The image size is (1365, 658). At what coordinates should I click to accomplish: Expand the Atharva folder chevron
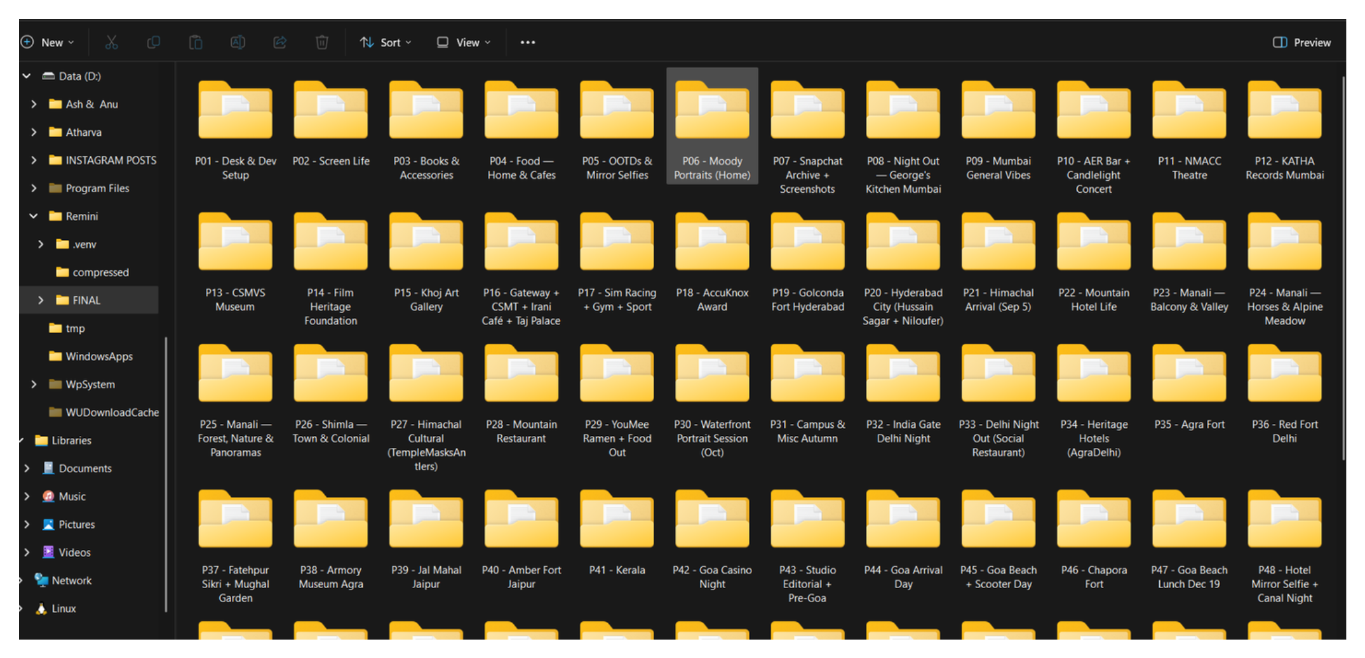pyautogui.click(x=34, y=132)
